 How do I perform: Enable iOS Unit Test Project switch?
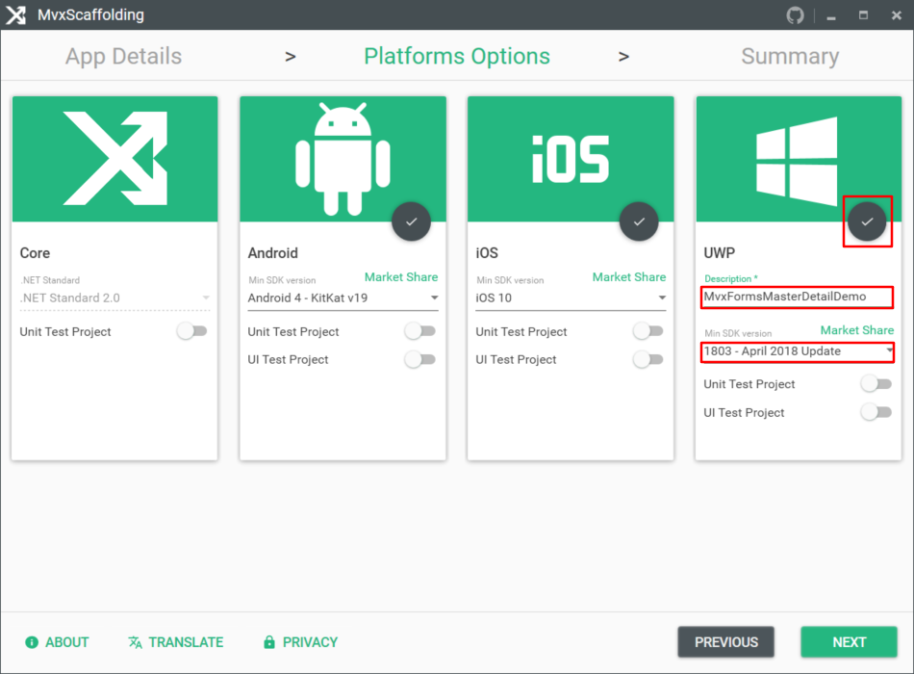[x=648, y=331]
